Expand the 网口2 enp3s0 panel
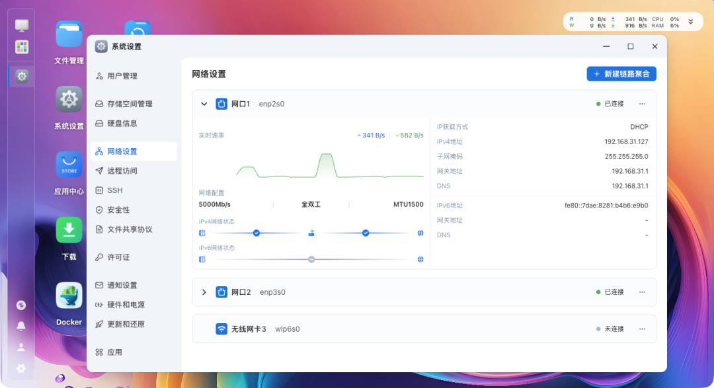Screen dimensions: 714x388 point(204,291)
